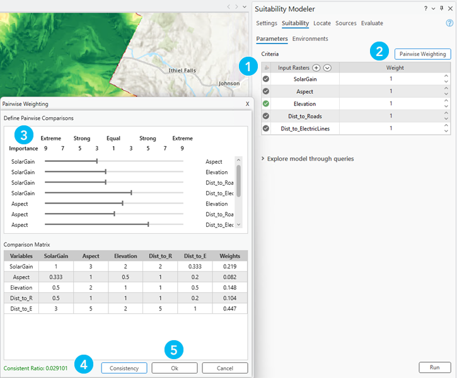Select the Dist_to_R weight cell 0.104
This screenshot has width=457, height=378.
tap(229, 298)
